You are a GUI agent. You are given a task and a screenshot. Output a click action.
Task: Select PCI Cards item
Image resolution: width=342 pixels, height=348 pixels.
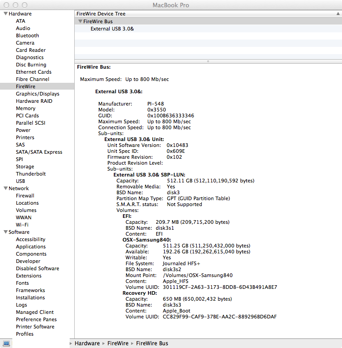click(27, 116)
